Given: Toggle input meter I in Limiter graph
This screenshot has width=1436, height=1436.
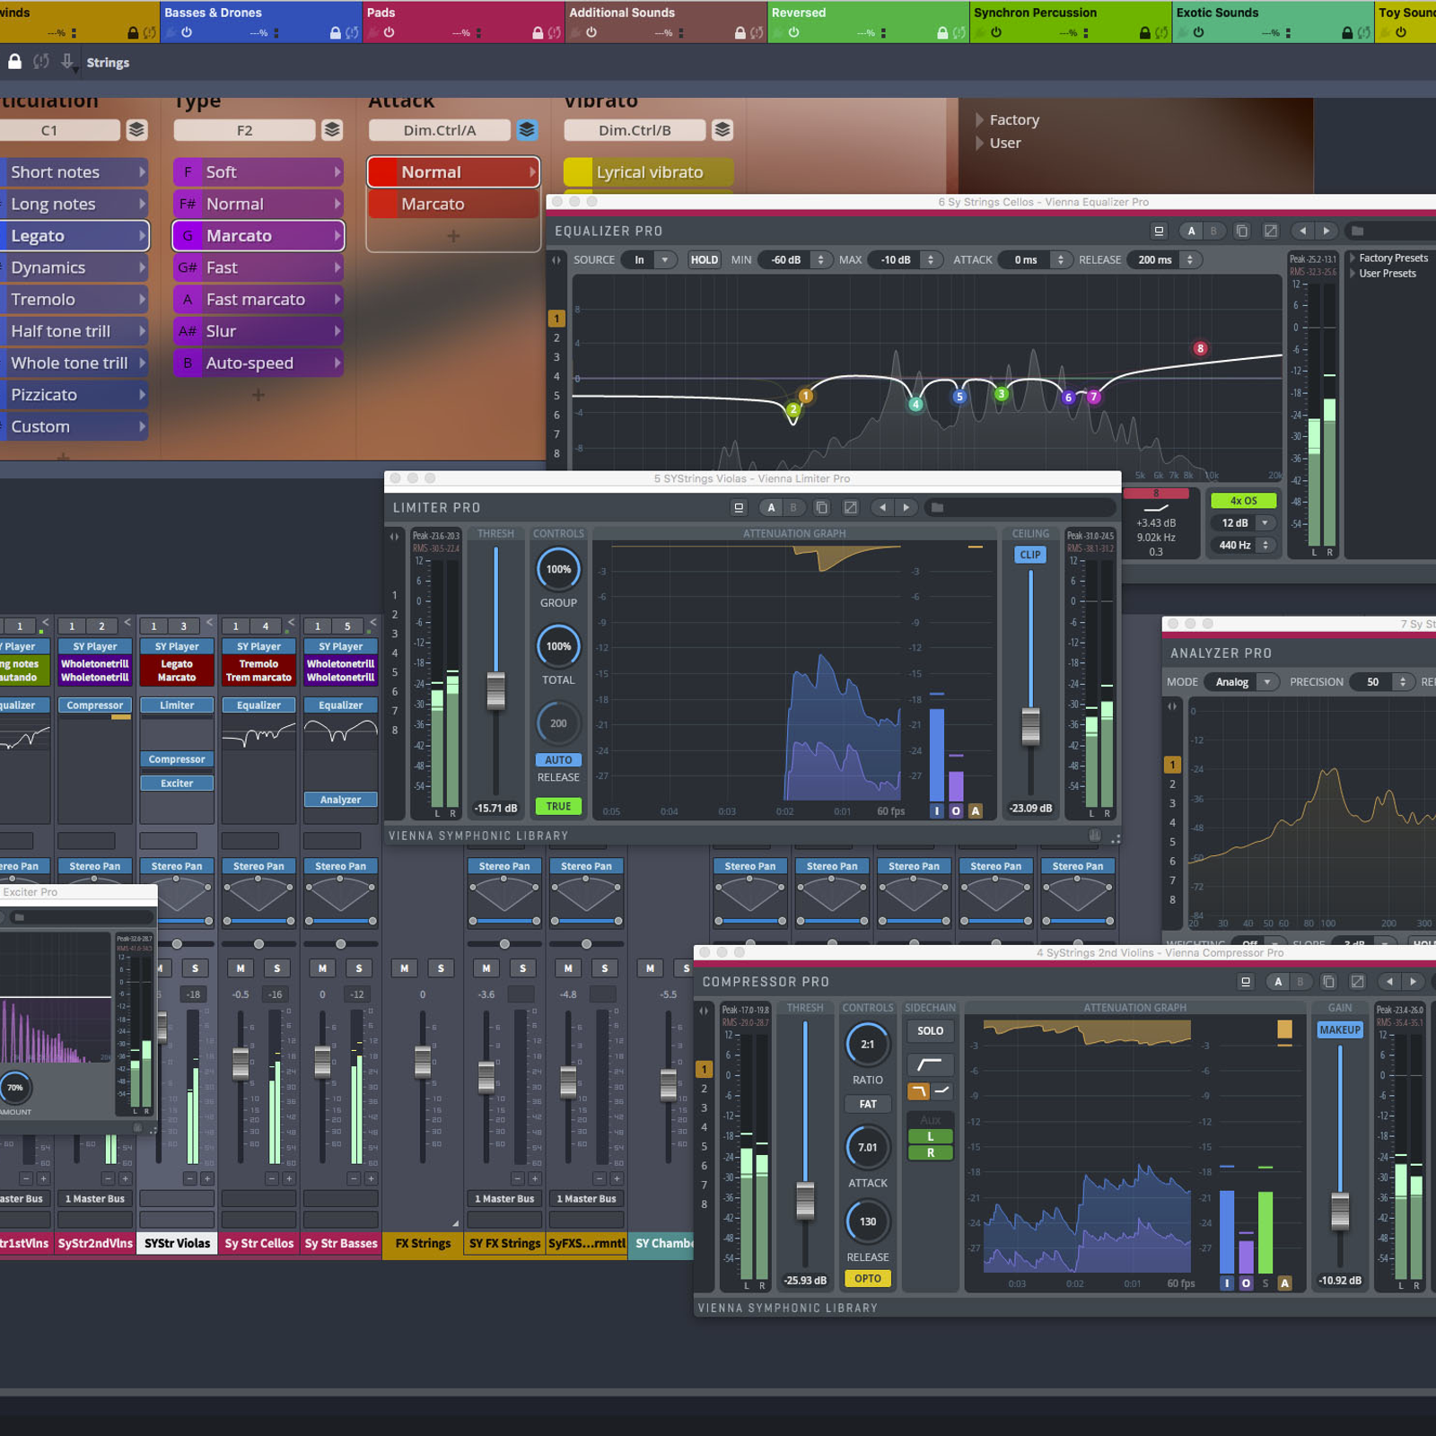Looking at the screenshot, I should pos(937,811).
